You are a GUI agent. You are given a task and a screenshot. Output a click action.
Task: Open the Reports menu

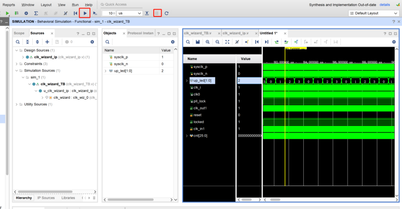(9, 5)
